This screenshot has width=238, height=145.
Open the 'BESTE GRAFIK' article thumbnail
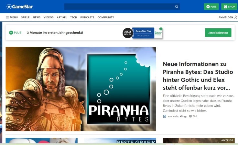pyautogui.click(x=120, y=140)
